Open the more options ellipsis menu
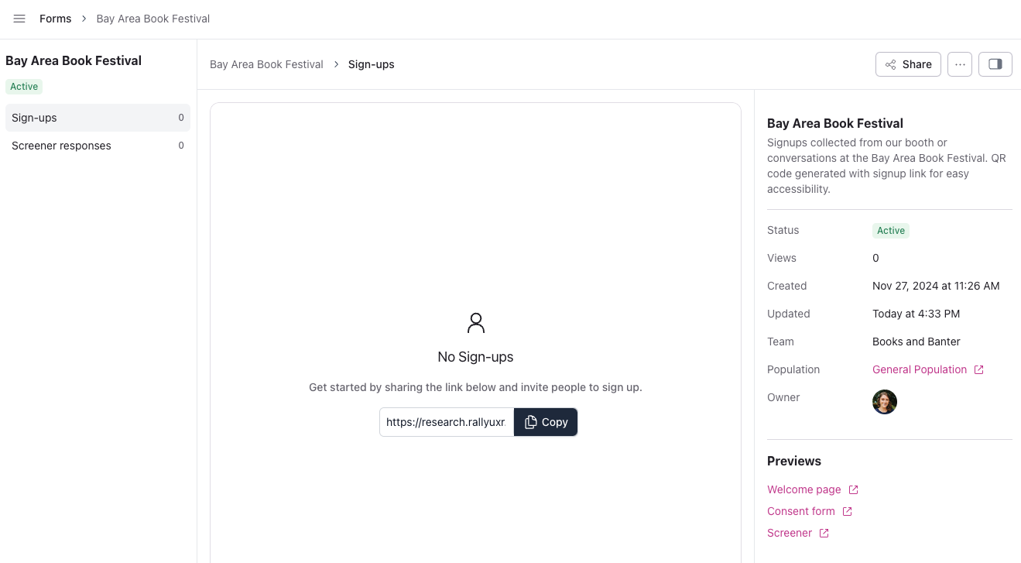Screen dimensions: 1021x563 pos(960,64)
